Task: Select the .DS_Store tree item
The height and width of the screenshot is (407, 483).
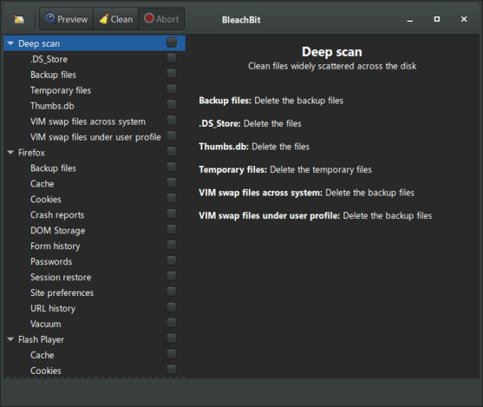Action: (x=94, y=59)
